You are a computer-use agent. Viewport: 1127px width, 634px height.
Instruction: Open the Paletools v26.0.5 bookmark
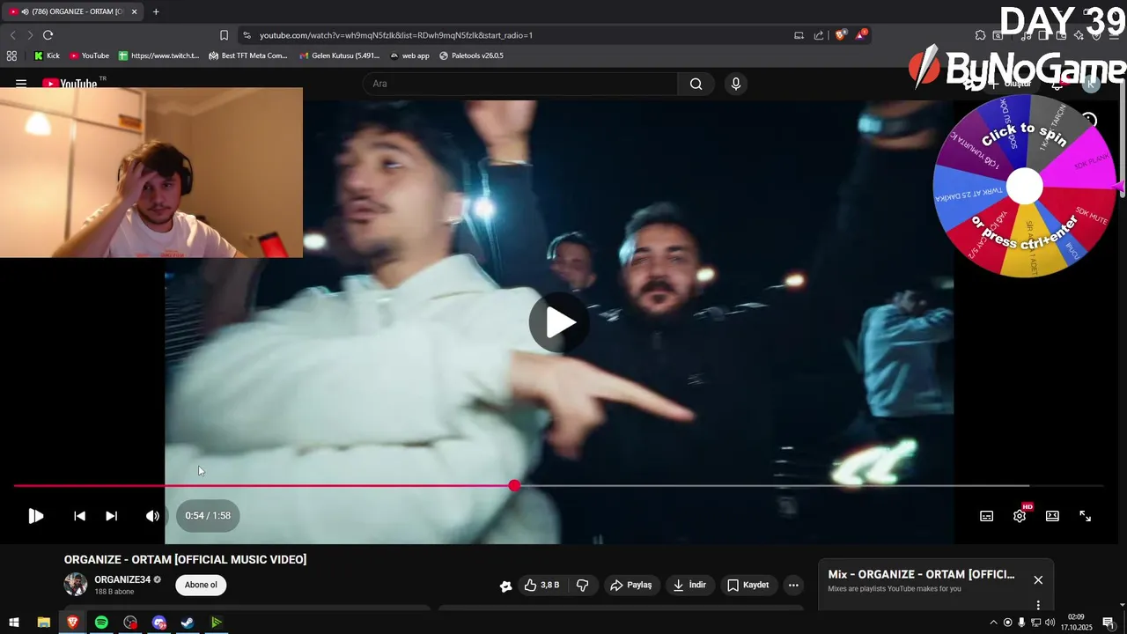[471, 55]
